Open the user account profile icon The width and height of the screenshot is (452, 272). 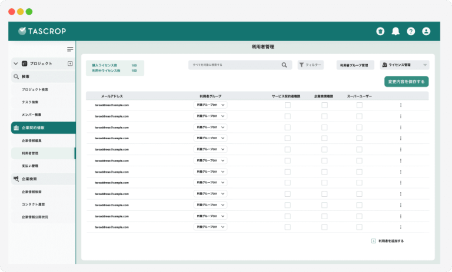coord(426,31)
